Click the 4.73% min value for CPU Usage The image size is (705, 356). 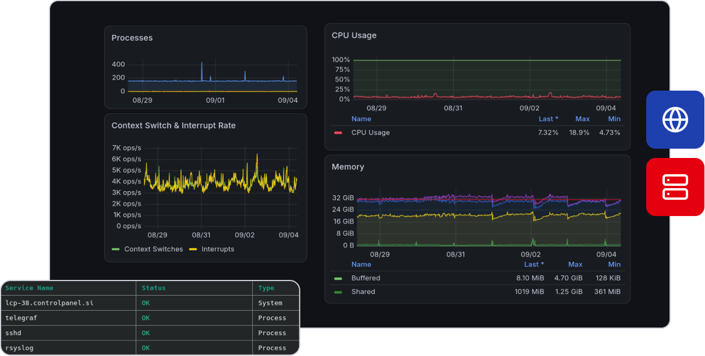click(610, 132)
